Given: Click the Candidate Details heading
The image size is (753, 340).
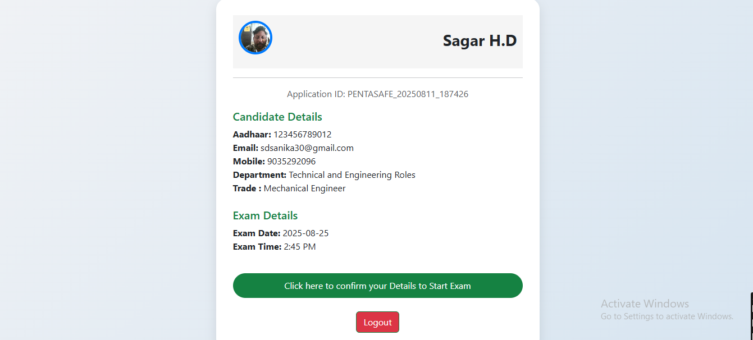Looking at the screenshot, I should tap(277, 117).
